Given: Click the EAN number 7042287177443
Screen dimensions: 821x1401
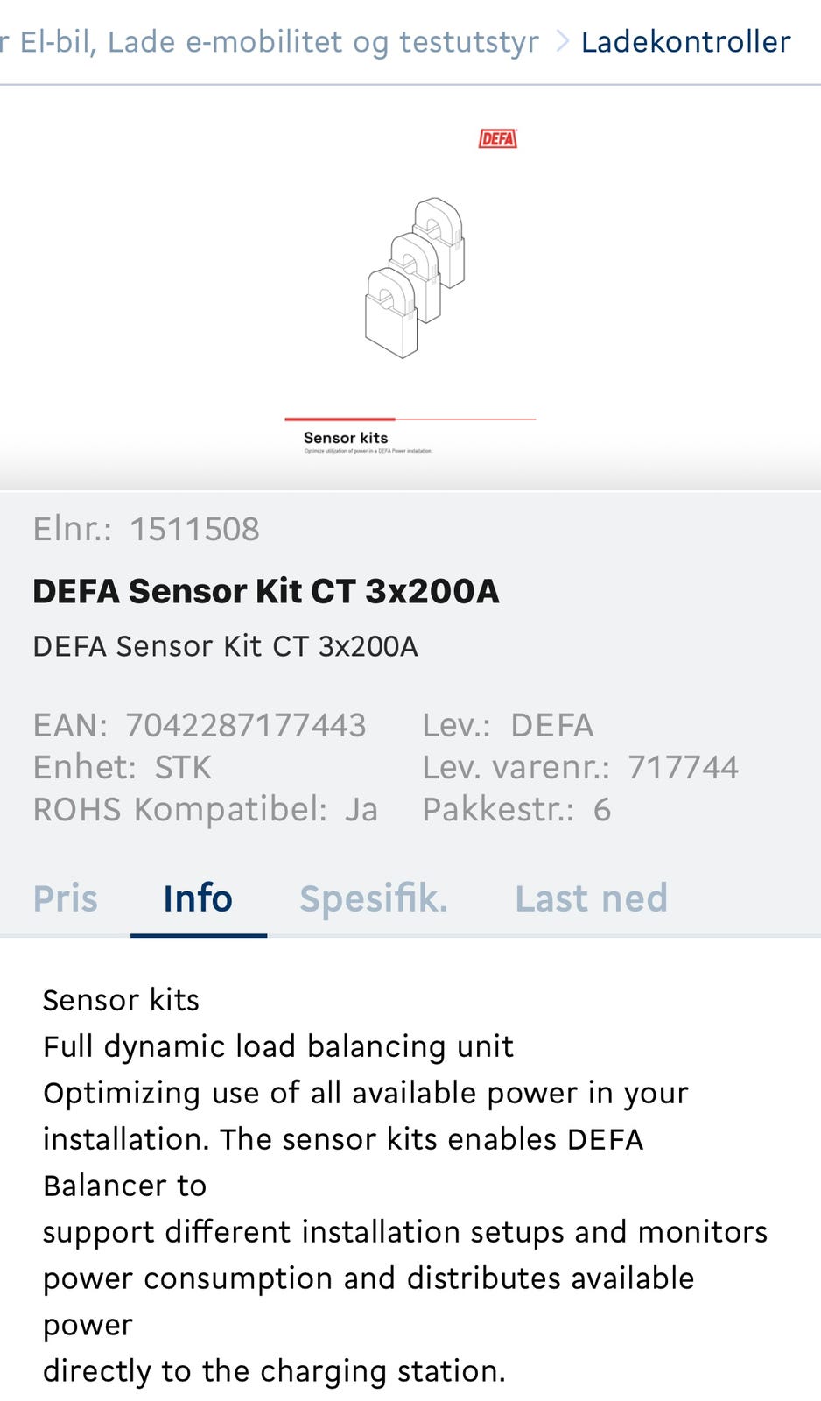Looking at the screenshot, I should tap(246, 725).
